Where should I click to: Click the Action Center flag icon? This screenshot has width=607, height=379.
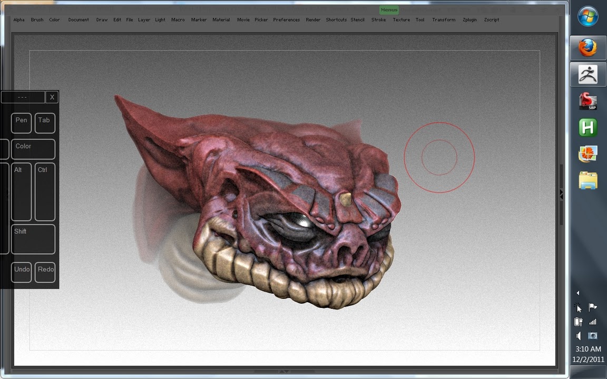(x=593, y=307)
